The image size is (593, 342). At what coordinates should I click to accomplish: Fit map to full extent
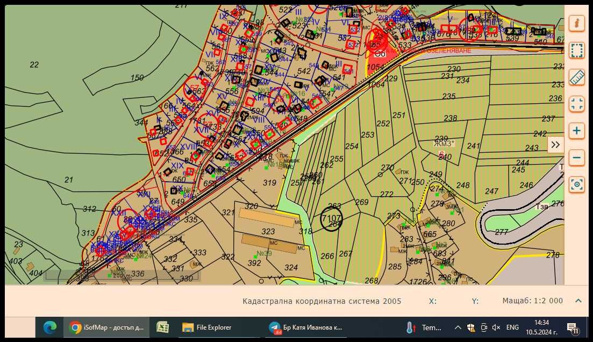click(577, 104)
